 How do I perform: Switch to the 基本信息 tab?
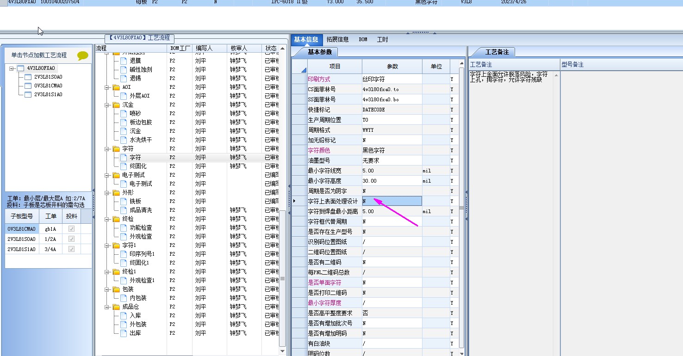tap(306, 40)
